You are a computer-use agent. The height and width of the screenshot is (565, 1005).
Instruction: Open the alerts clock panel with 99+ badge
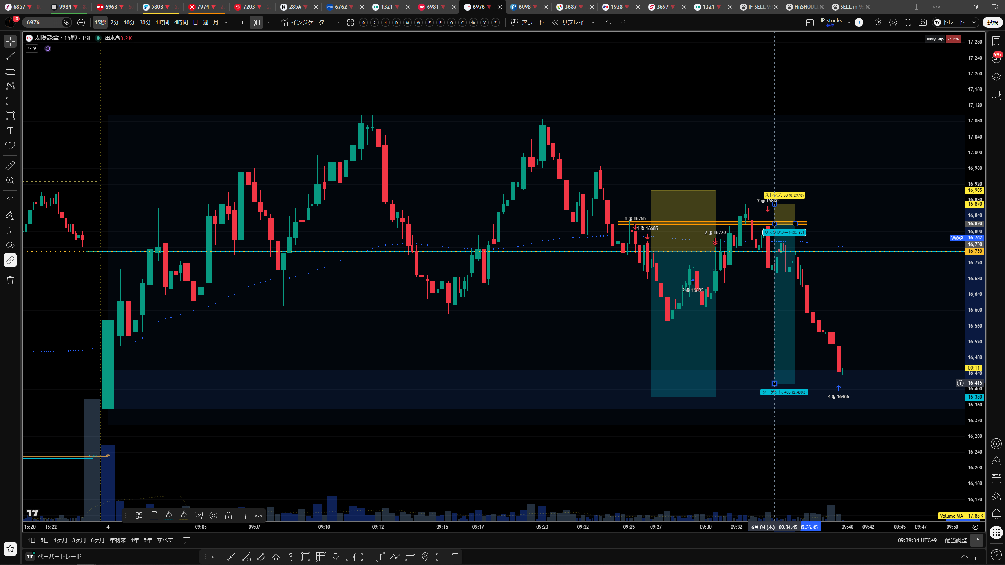click(996, 58)
